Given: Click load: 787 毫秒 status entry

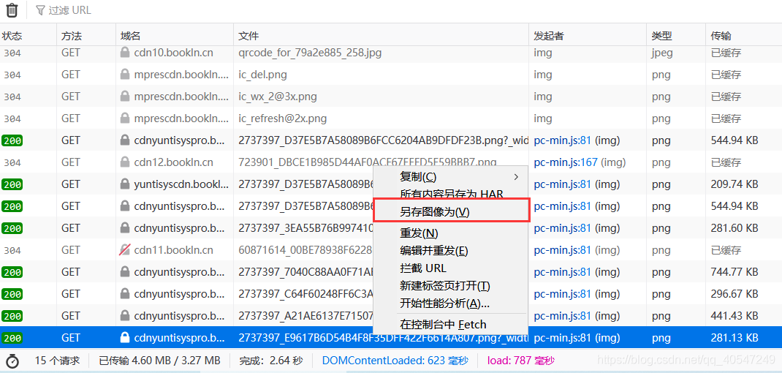Looking at the screenshot, I should coord(520,361).
